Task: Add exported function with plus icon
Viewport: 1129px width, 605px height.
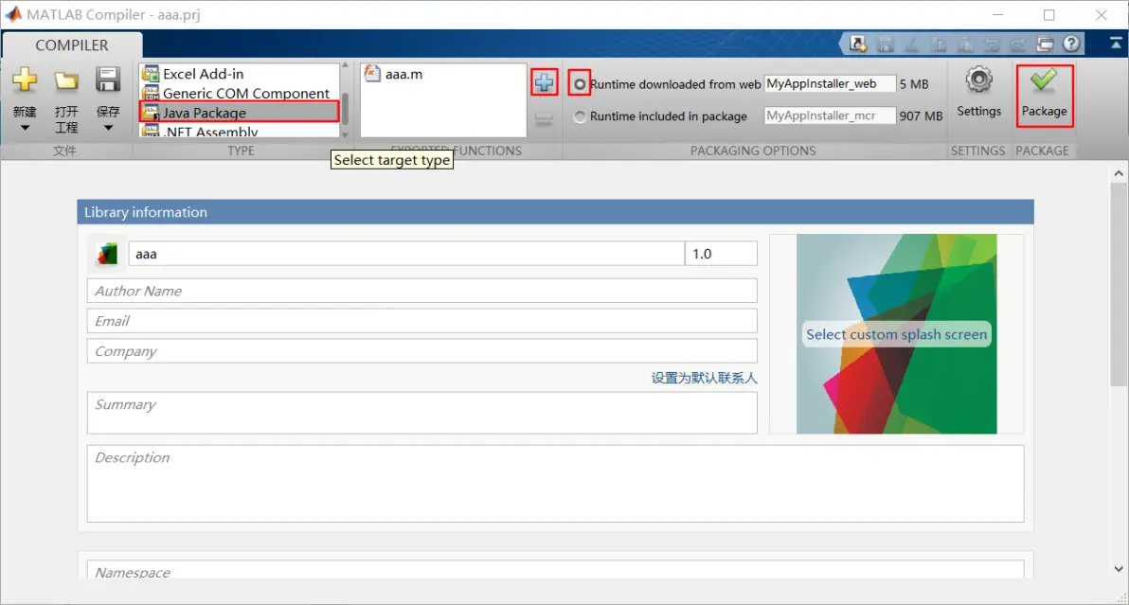Action: [545, 82]
